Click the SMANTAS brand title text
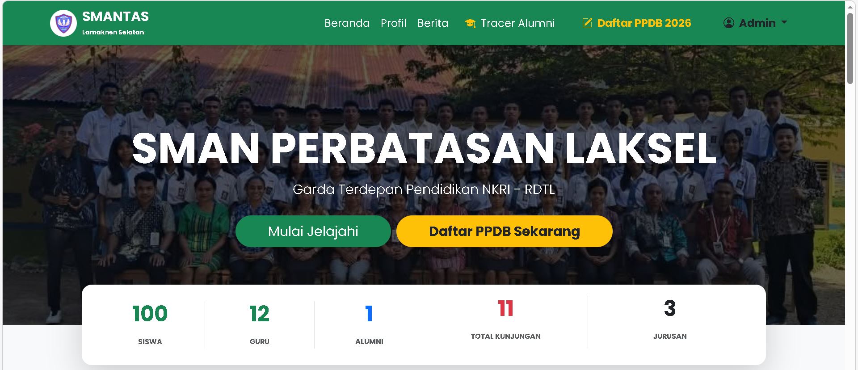 click(115, 17)
